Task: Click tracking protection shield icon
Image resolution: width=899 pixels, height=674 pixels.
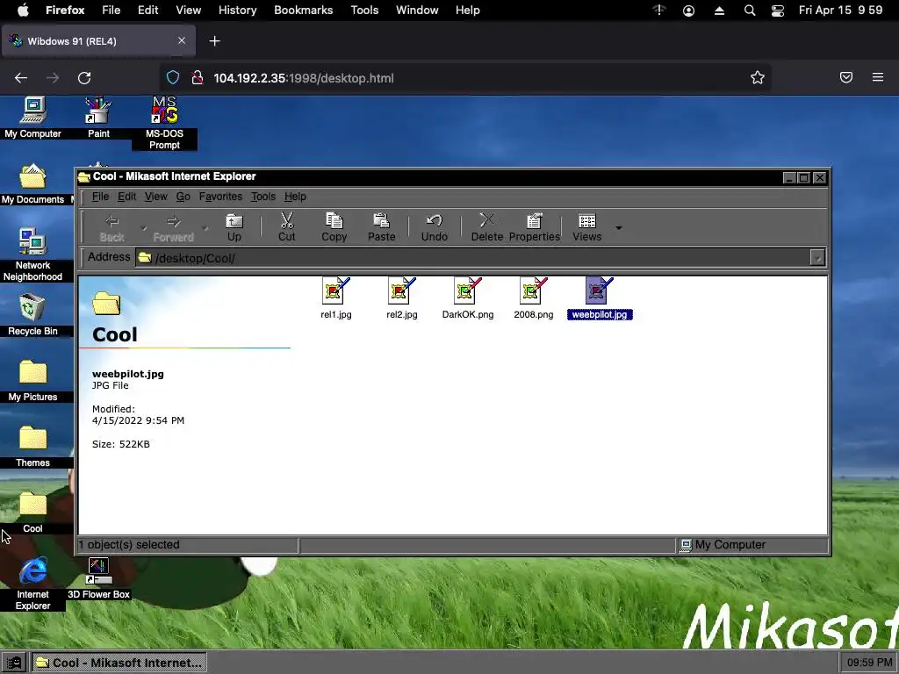Action: [x=173, y=78]
